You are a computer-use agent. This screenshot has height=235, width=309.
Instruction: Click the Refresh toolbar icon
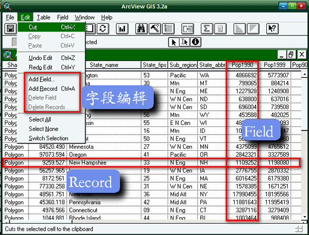(x=103, y=28)
